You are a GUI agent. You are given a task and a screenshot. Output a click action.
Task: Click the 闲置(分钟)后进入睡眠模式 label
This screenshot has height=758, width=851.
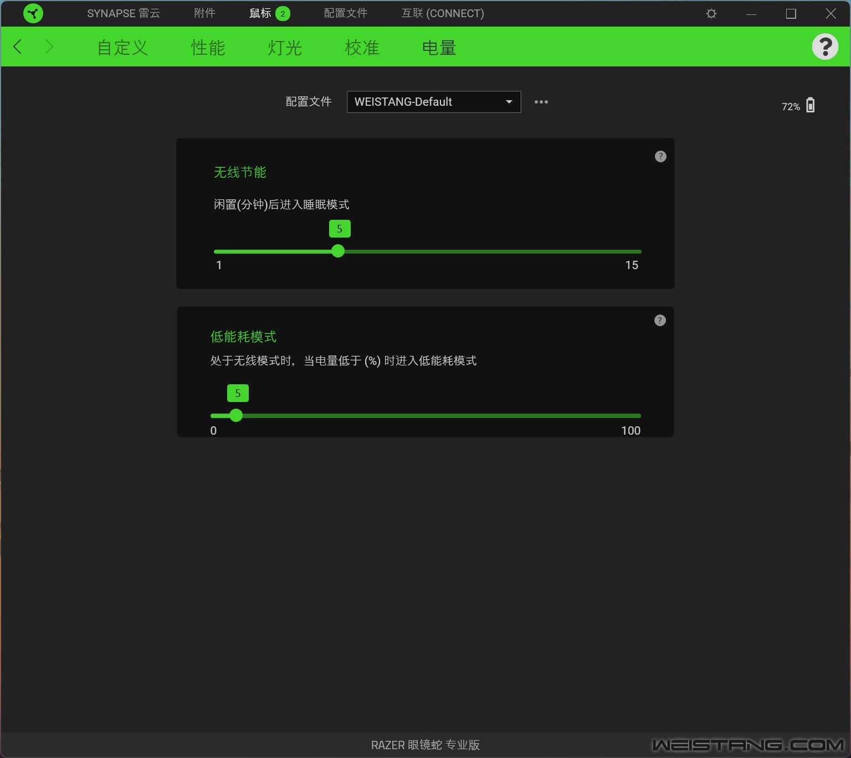point(281,204)
